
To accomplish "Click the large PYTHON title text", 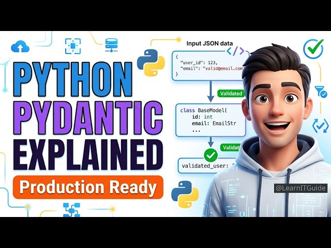I will 73,79.
